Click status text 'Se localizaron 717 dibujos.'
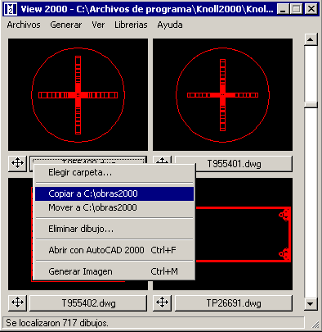The height and width of the screenshot is (332, 322). point(57,323)
